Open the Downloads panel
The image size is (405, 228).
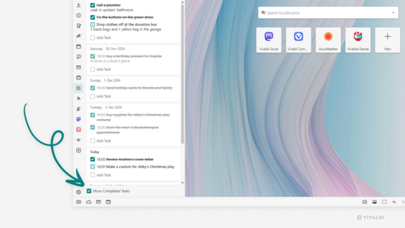pos(78,5)
